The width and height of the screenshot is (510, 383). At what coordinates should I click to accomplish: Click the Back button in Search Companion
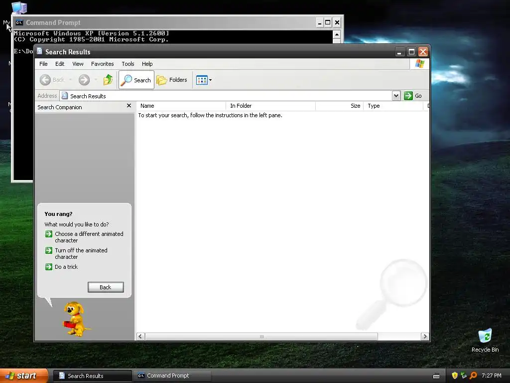(106, 287)
